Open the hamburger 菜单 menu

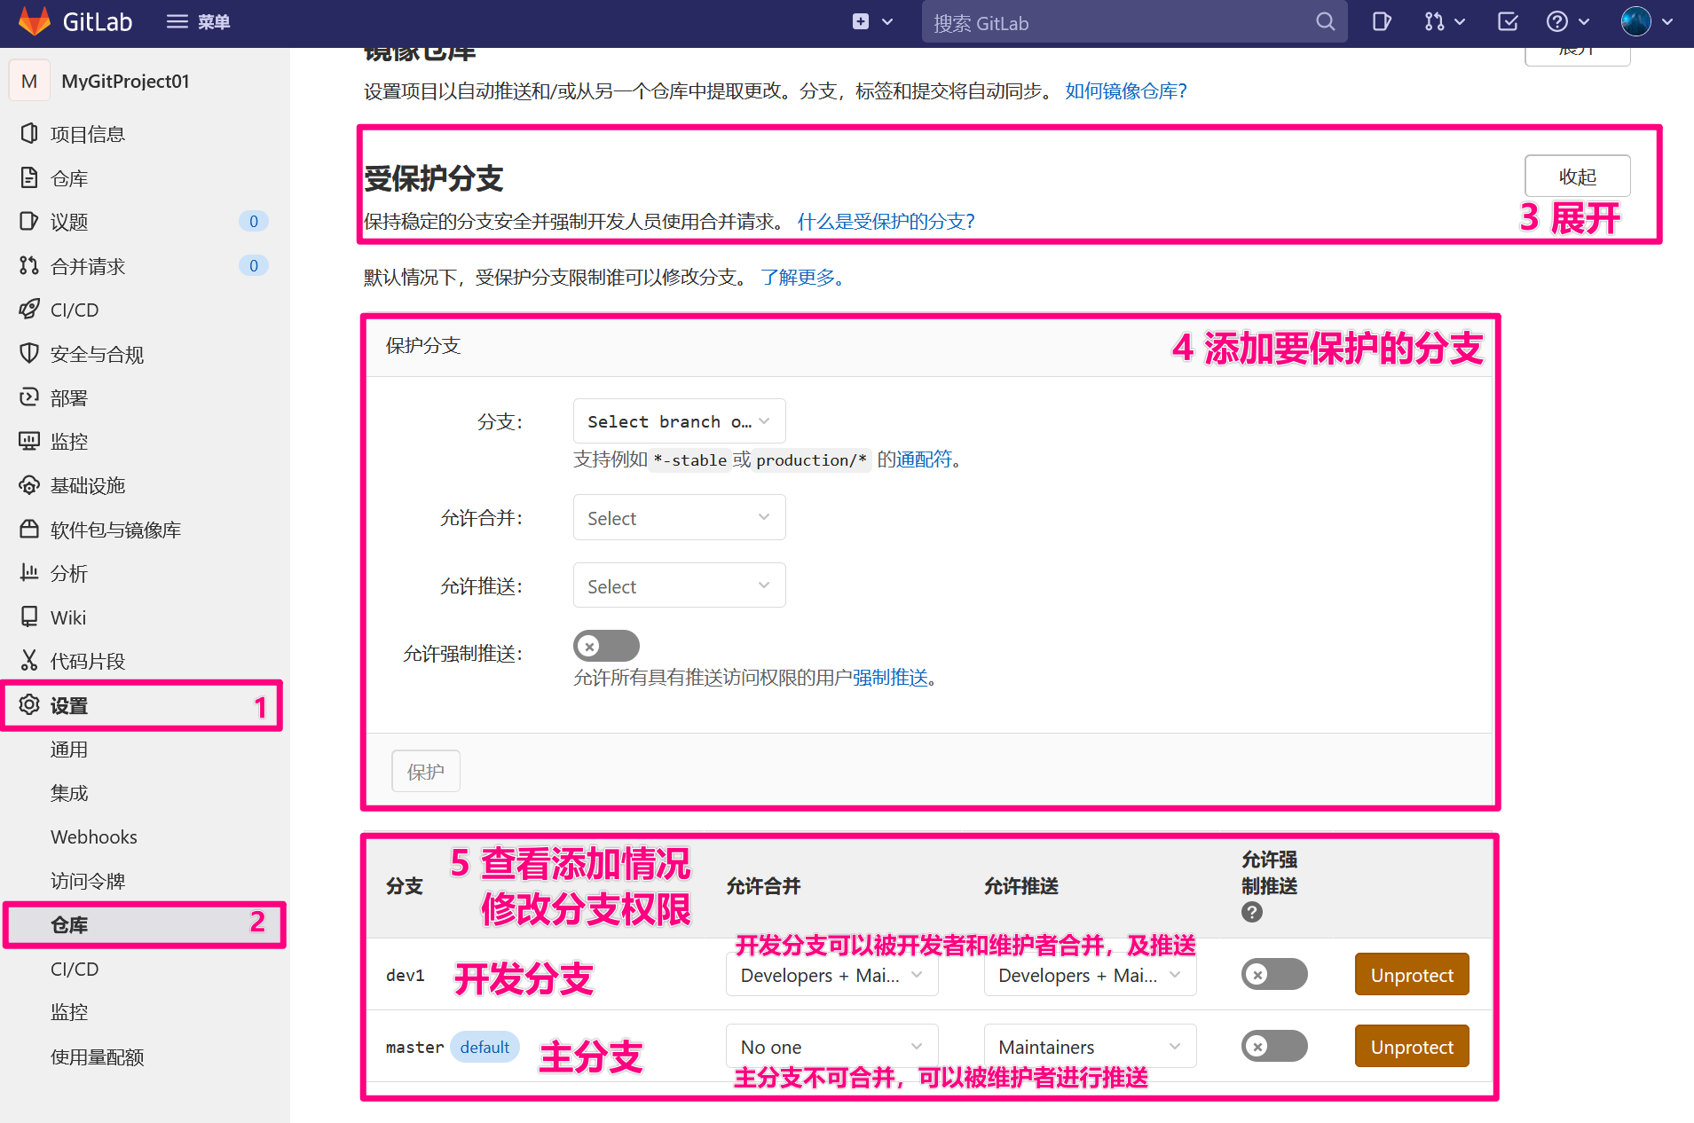coord(198,21)
